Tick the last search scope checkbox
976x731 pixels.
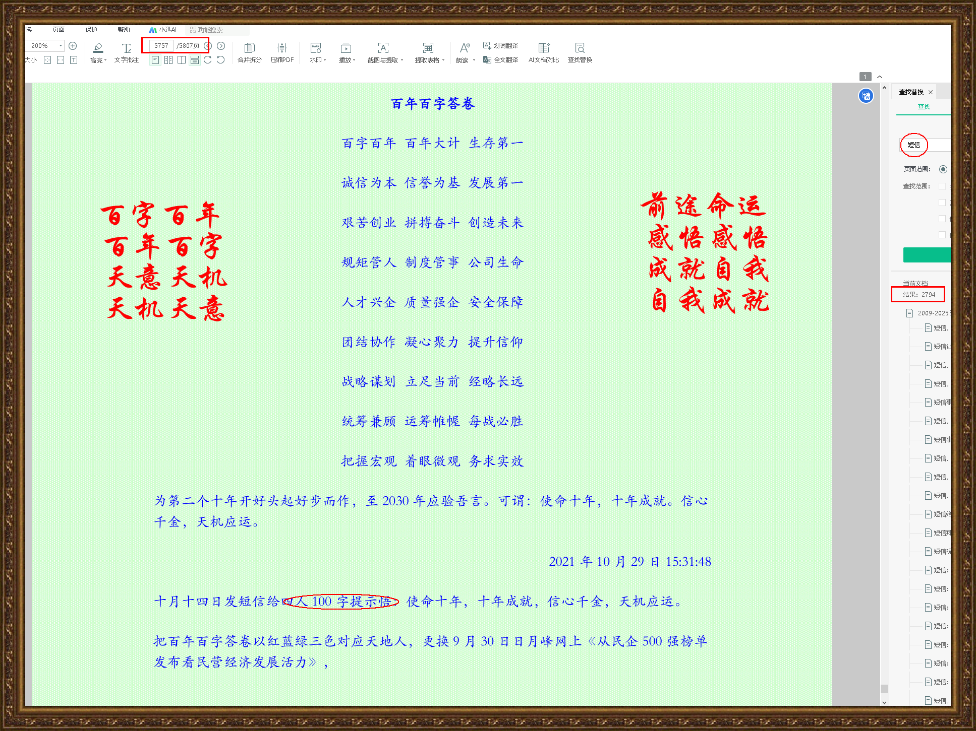(942, 235)
